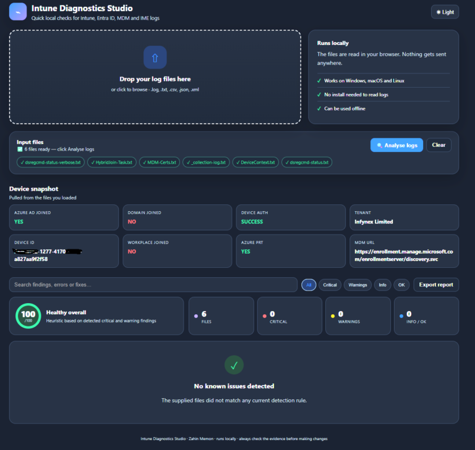Select the dsregcmd-status-verbose.txt file chip

click(51, 162)
